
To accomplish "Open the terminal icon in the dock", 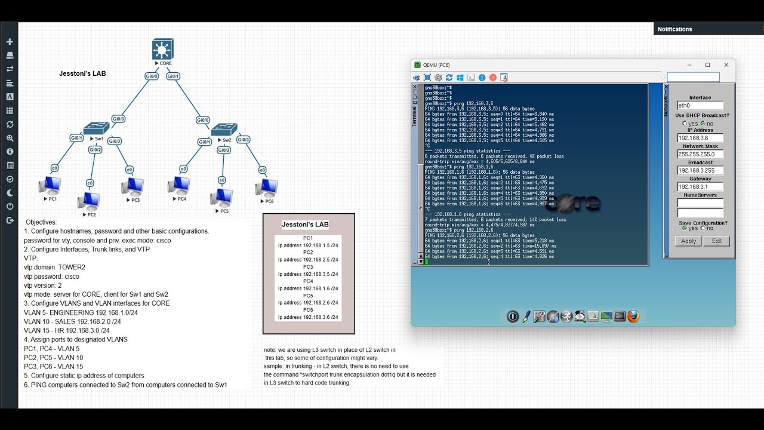I will click(x=620, y=317).
